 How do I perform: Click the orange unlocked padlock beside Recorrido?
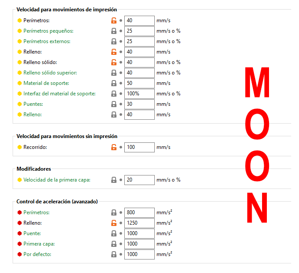click(114, 147)
